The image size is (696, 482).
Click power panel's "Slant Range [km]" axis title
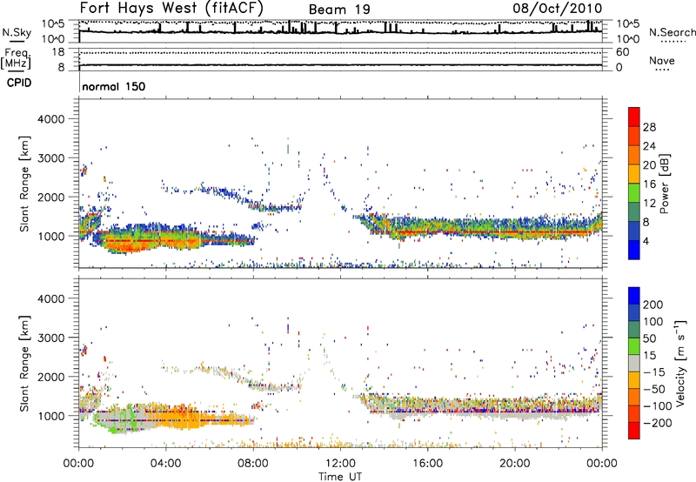coord(24,184)
